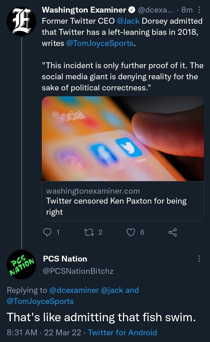
Task: Open the Twitter for Android source link
Action: (122, 332)
